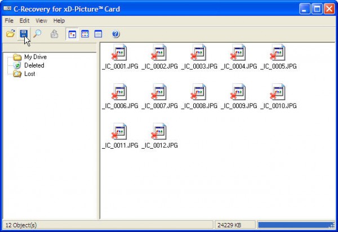Open the View menu
The image size is (338, 232).
tap(41, 21)
